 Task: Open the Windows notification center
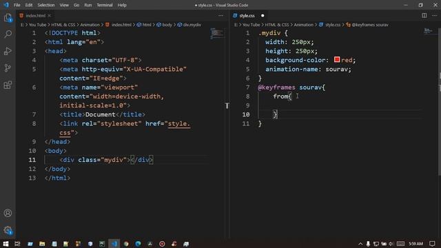click(x=432, y=244)
